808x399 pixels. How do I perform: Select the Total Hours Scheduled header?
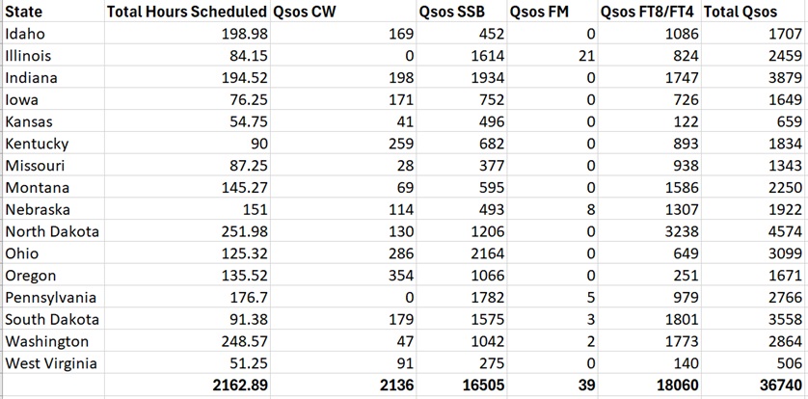185,13
